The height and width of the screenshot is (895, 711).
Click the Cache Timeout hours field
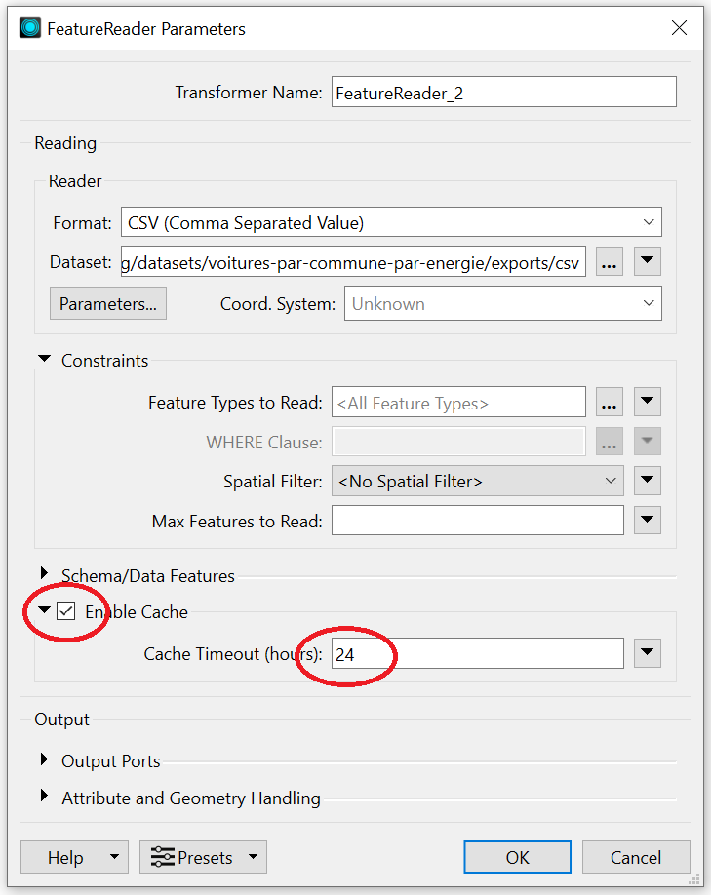click(478, 653)
